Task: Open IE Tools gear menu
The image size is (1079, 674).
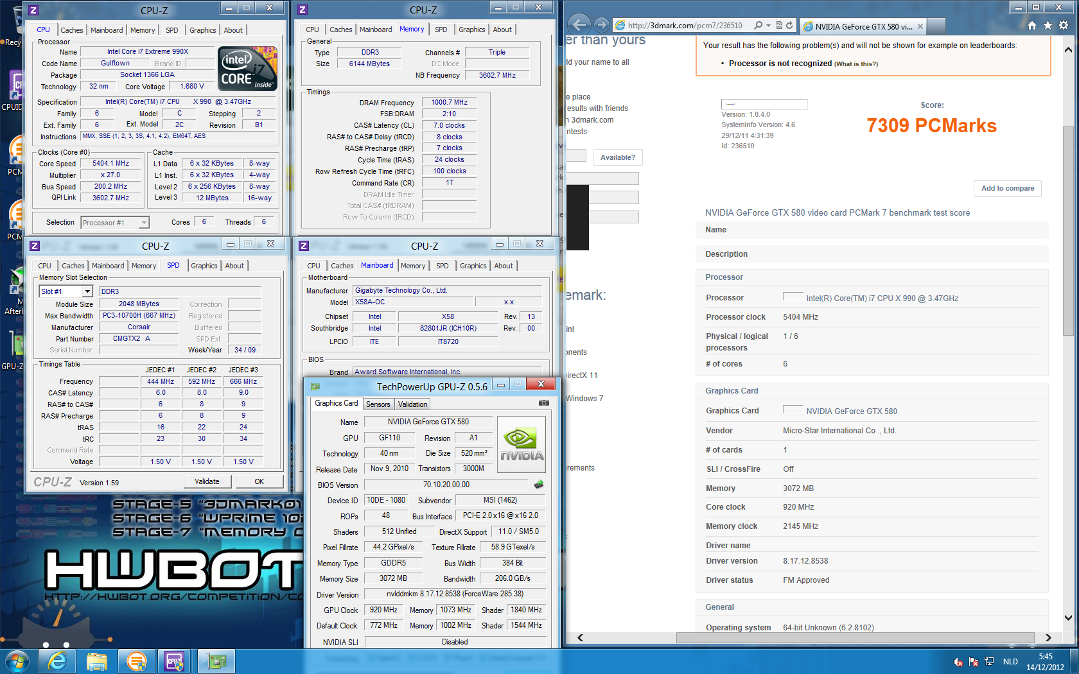Action: (1064, 26)
